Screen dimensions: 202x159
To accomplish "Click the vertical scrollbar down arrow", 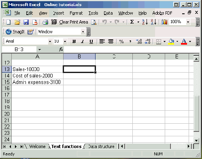I will pyautogui.click(x=196, y=141).
